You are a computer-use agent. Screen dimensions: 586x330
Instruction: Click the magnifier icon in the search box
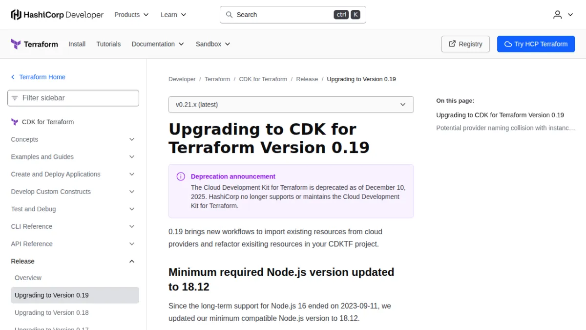[229, 15]
